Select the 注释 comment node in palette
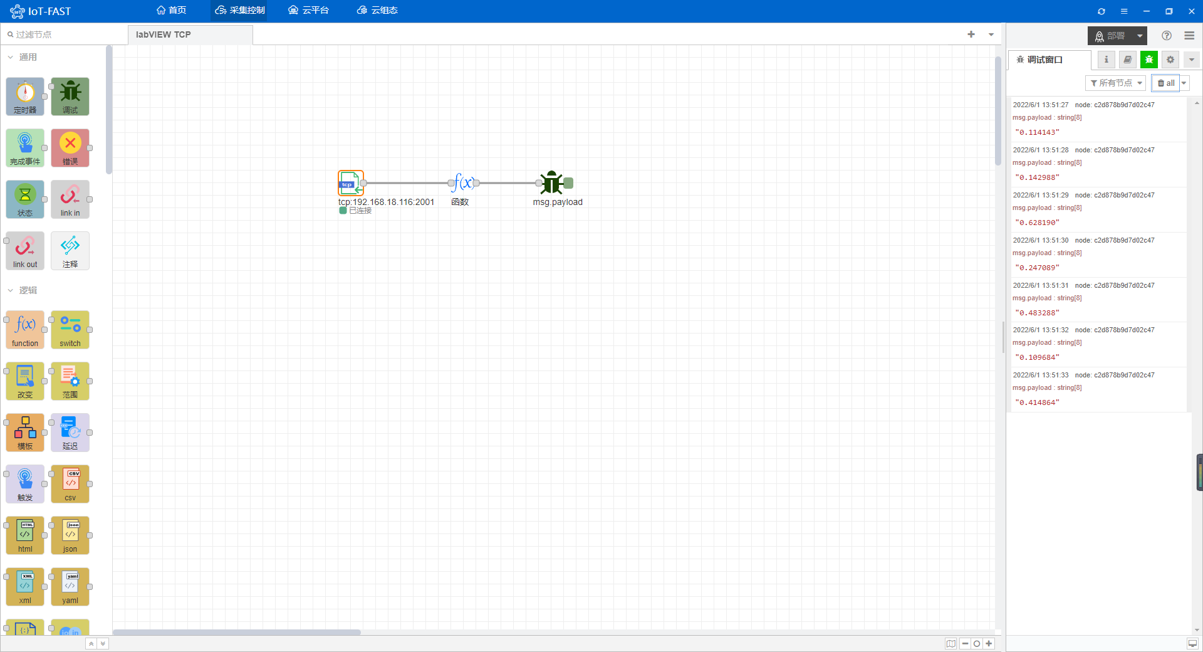The image size is (1203, 652). 70,251
